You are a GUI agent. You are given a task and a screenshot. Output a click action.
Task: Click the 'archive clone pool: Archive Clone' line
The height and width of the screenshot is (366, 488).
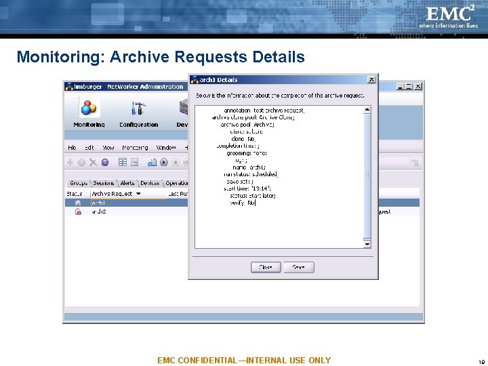click(x=253, y=117)
